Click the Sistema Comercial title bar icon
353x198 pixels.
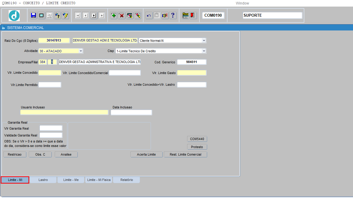pos(3,28)
